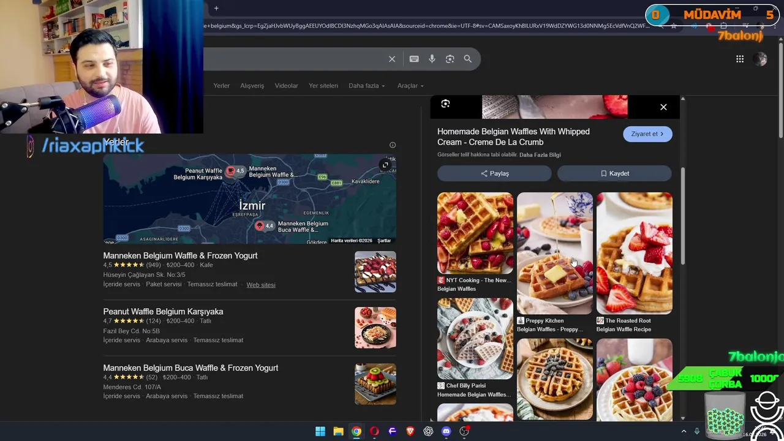Launch Brave browser from the taskbar
The height and width of the screenshot is (441, 784).
coord(410,431)
